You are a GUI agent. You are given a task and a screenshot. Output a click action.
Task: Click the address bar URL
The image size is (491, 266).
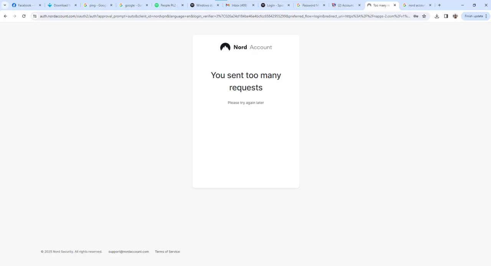[225, 16]
